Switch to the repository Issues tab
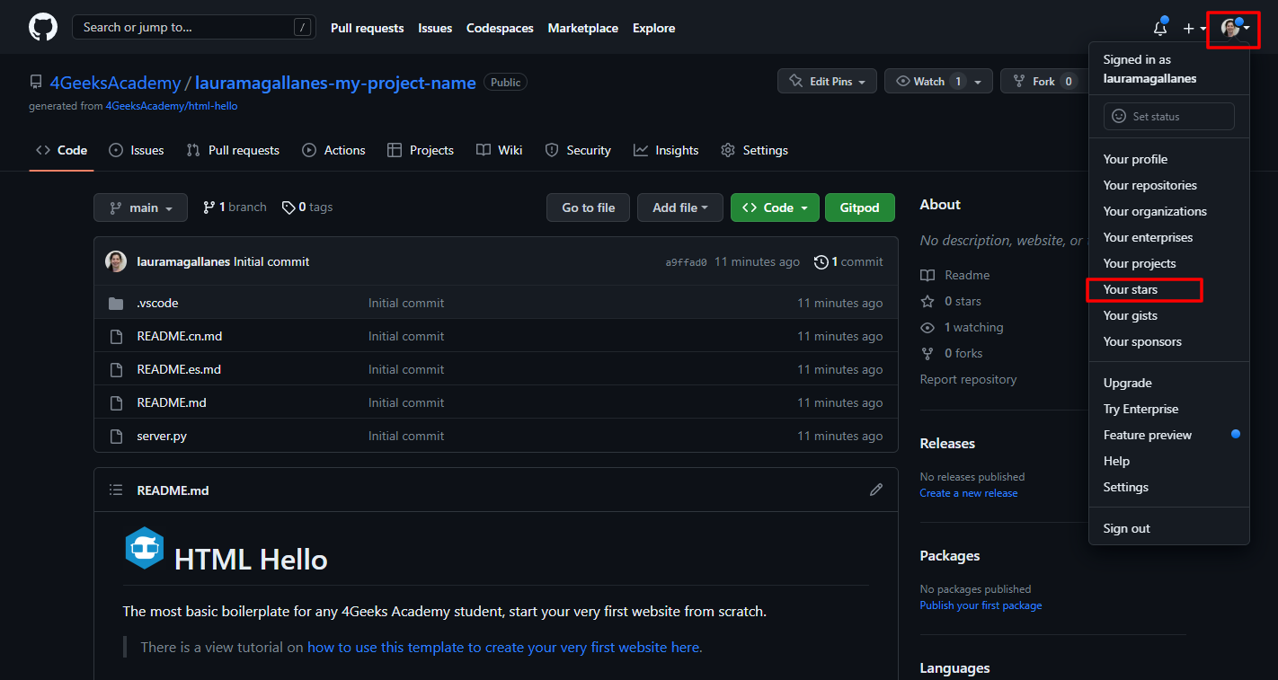The width and height of the screenshot is (1278, 680). [136, 150]
